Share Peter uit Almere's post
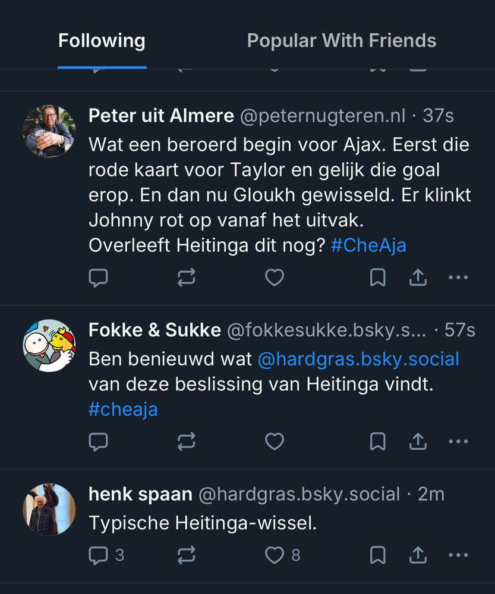 pos(418,277)
